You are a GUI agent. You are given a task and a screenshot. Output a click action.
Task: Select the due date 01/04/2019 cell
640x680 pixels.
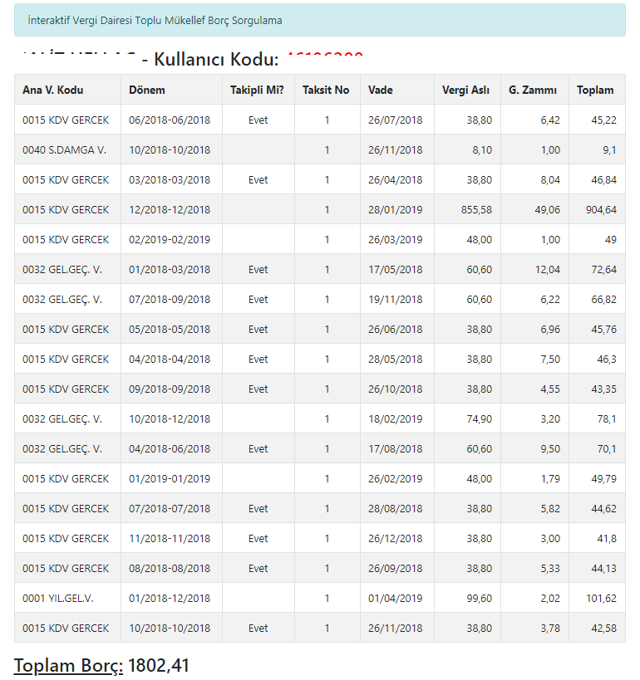[396, 598]
